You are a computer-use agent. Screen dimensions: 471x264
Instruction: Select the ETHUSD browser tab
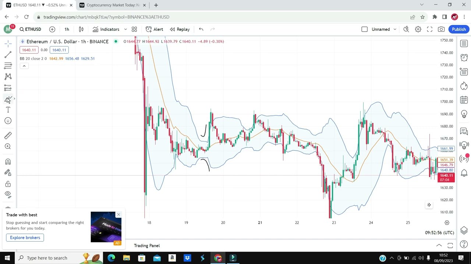coord(39,5)
